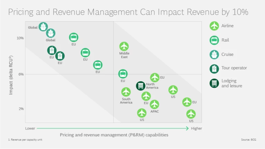
Task: Click the Lodging and leisure legend icon
Action: (214, 83)
